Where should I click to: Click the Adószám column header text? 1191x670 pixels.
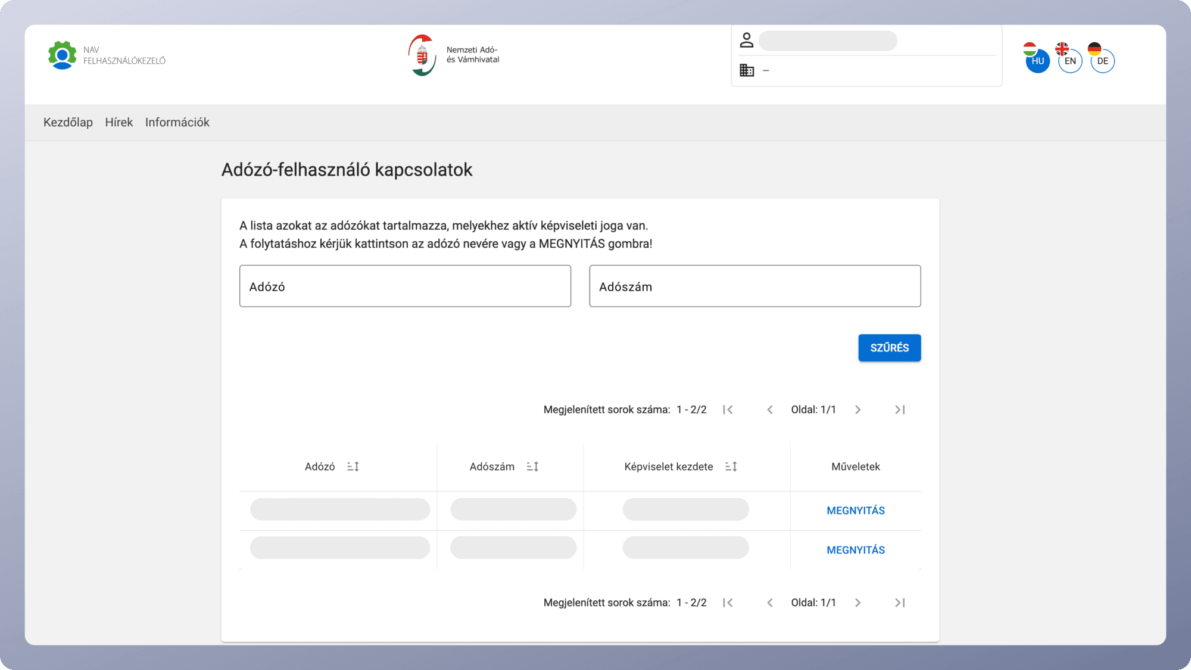coord(492,467)
